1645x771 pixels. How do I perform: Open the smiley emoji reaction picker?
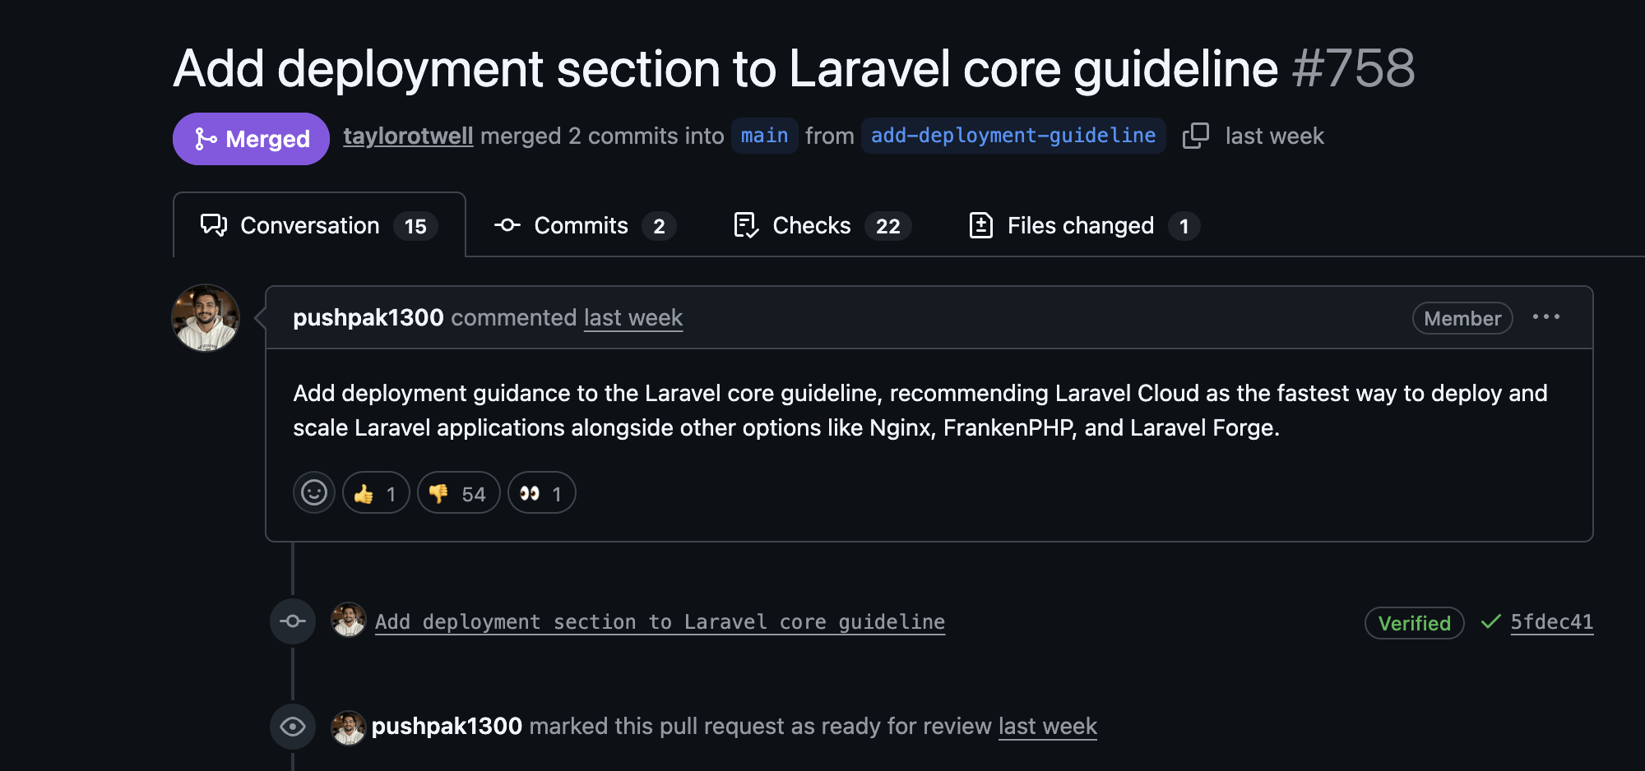pyautogui.click(x=314, y=492)
